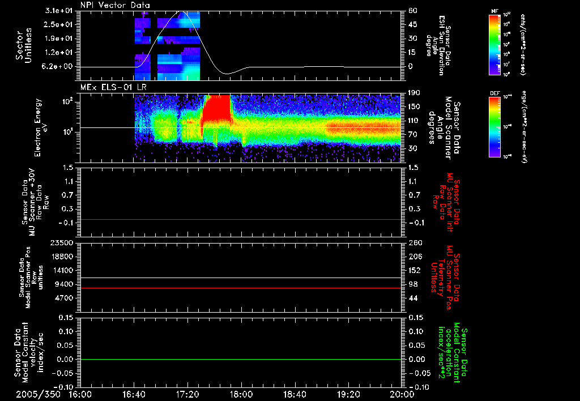Click the red saturated region in ELS spectrogram
Screen dimensions: 580x401
[216, 107]
